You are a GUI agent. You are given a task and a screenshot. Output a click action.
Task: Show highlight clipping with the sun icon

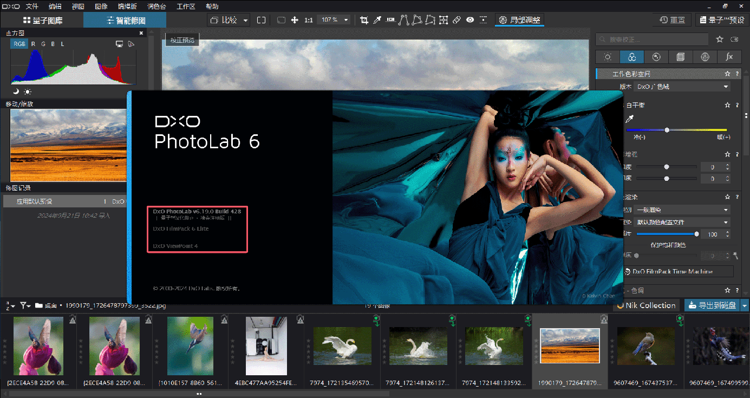[28, 92]
